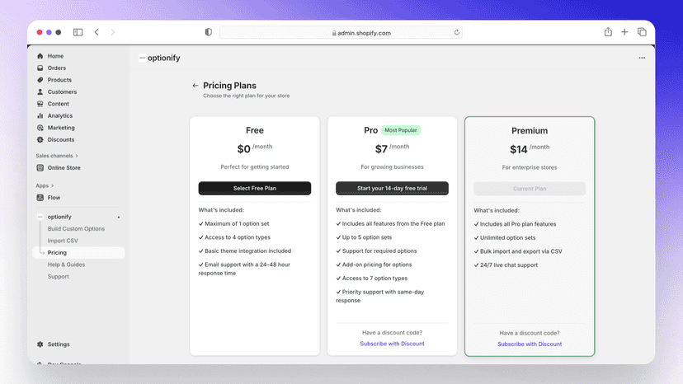
Task: Click the Marketing target icon
Action: pos(40,128)
